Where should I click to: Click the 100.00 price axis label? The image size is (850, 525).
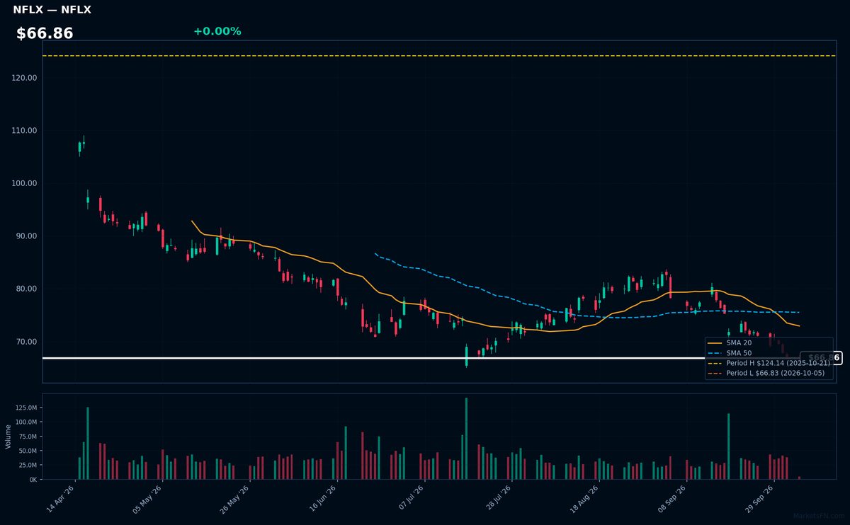click(25, 183)
